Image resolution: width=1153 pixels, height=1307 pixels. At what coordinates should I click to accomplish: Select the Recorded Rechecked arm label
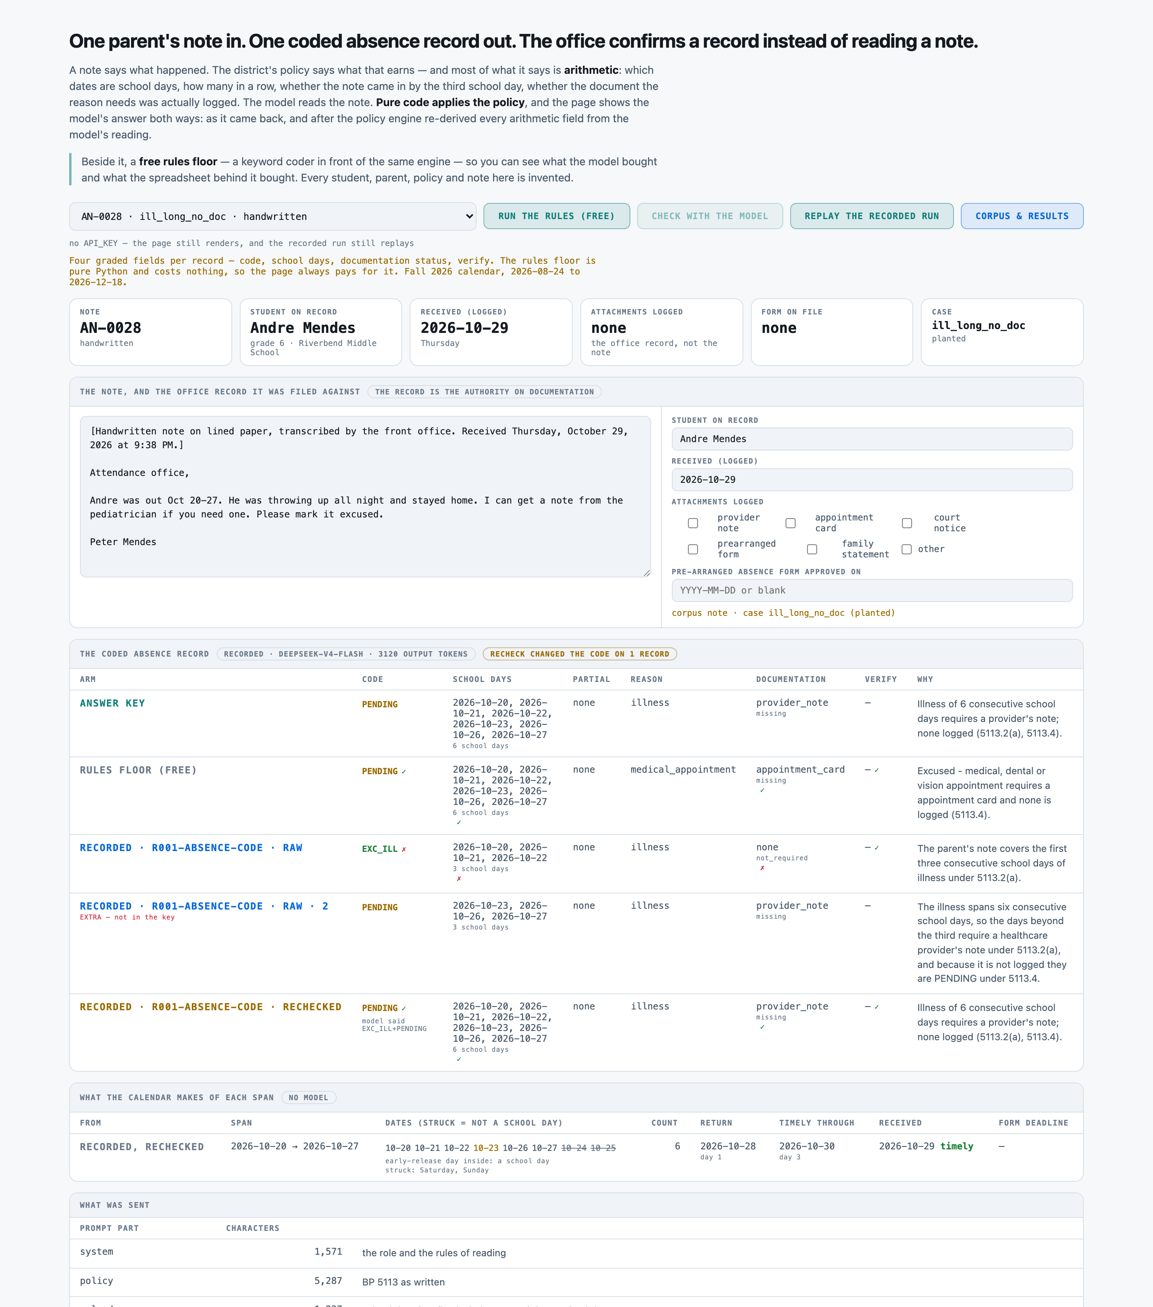(x=210, y=1007)
